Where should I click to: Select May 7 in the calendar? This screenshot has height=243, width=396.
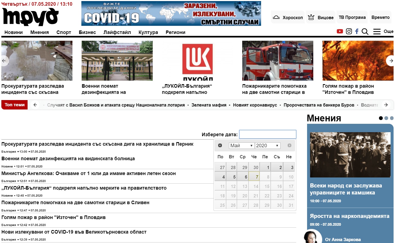(254, 177)
